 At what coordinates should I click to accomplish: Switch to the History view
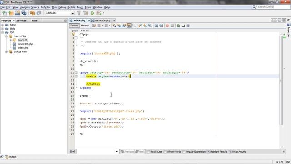[85, 26]
